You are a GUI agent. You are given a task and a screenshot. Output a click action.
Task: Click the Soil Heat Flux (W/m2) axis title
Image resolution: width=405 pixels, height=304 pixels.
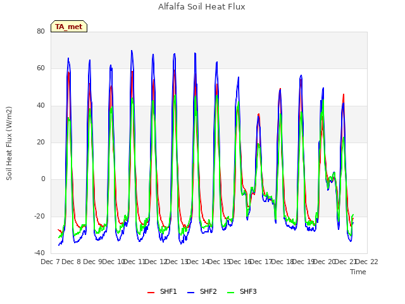[x=9, y=143]
